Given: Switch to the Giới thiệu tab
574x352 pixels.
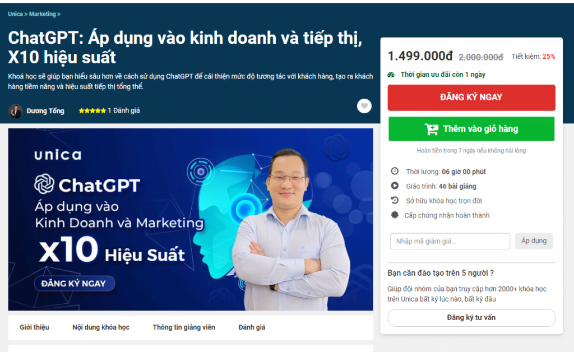Looking at the screenshot, I should point(34,327).
